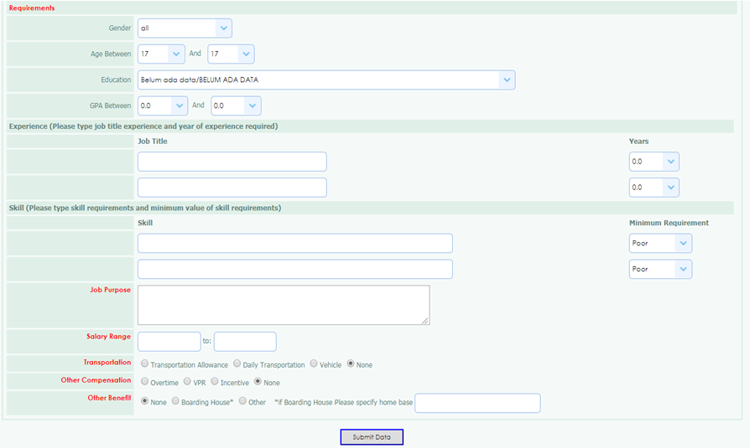Screen dimensions: 750x448
Task: Click the minimum Salary Range field
Action: tap(169, 342)
